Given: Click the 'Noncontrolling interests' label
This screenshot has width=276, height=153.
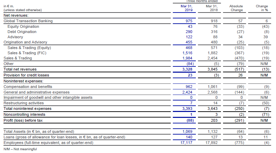Looking at the screenshot, I should click(x=24, y=115).
